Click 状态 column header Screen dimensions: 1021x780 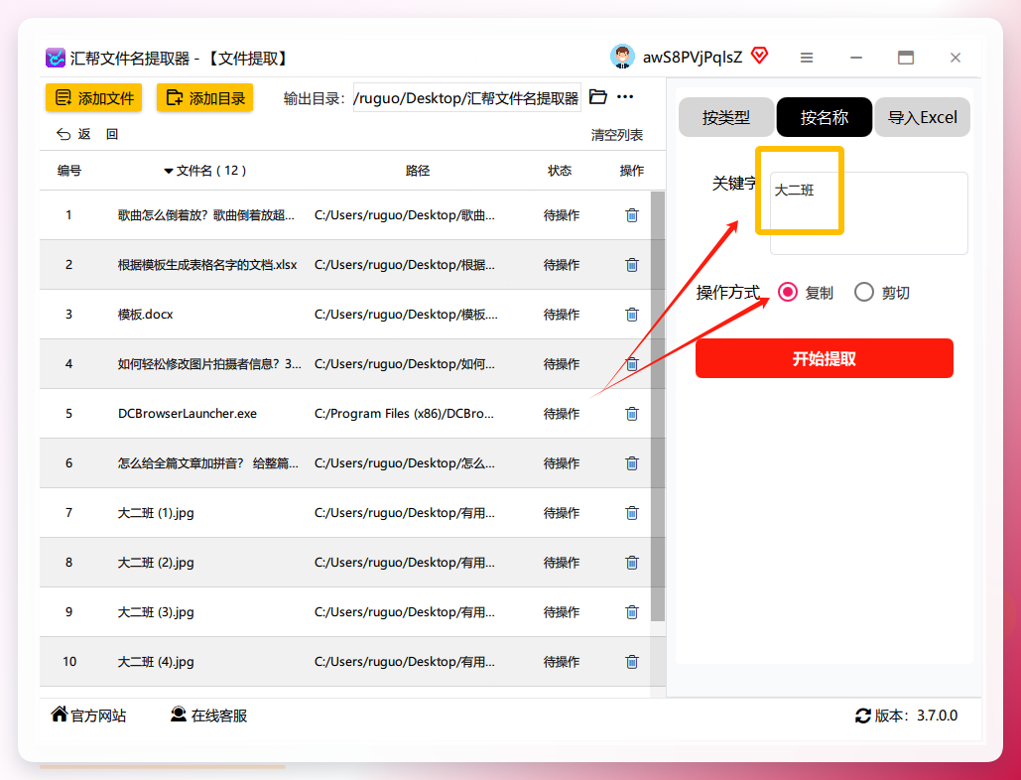(x=560, y=171)
